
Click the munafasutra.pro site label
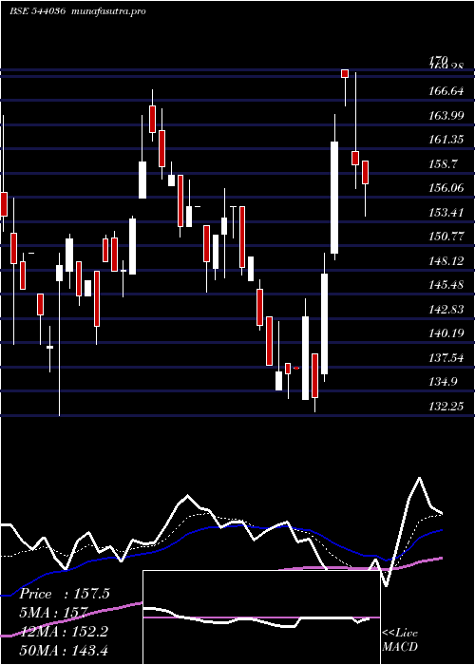point(109,11)
